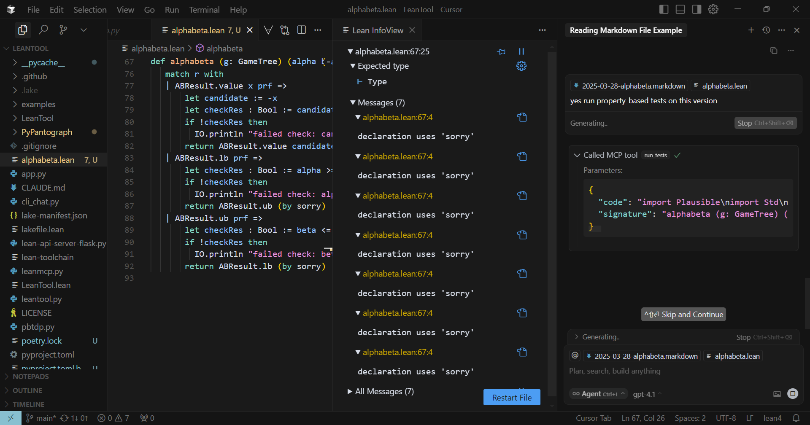
Task: Go to second alphabeta.lean:67:4 message location icon
Action: coord(522,156)
